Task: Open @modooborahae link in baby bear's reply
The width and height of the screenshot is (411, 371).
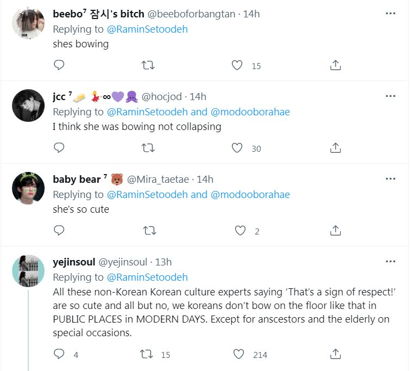Action: pos(250,194)
